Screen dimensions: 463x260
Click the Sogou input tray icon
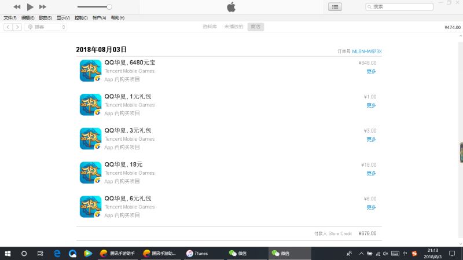414,254
